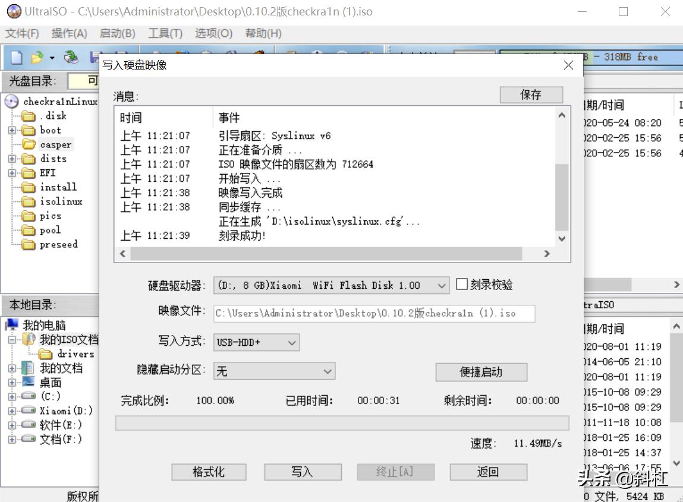Select the pics folder icon

[29, 216]
